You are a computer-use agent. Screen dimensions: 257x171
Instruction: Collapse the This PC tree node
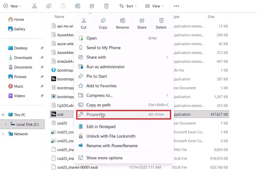click(x=3, y=115)
